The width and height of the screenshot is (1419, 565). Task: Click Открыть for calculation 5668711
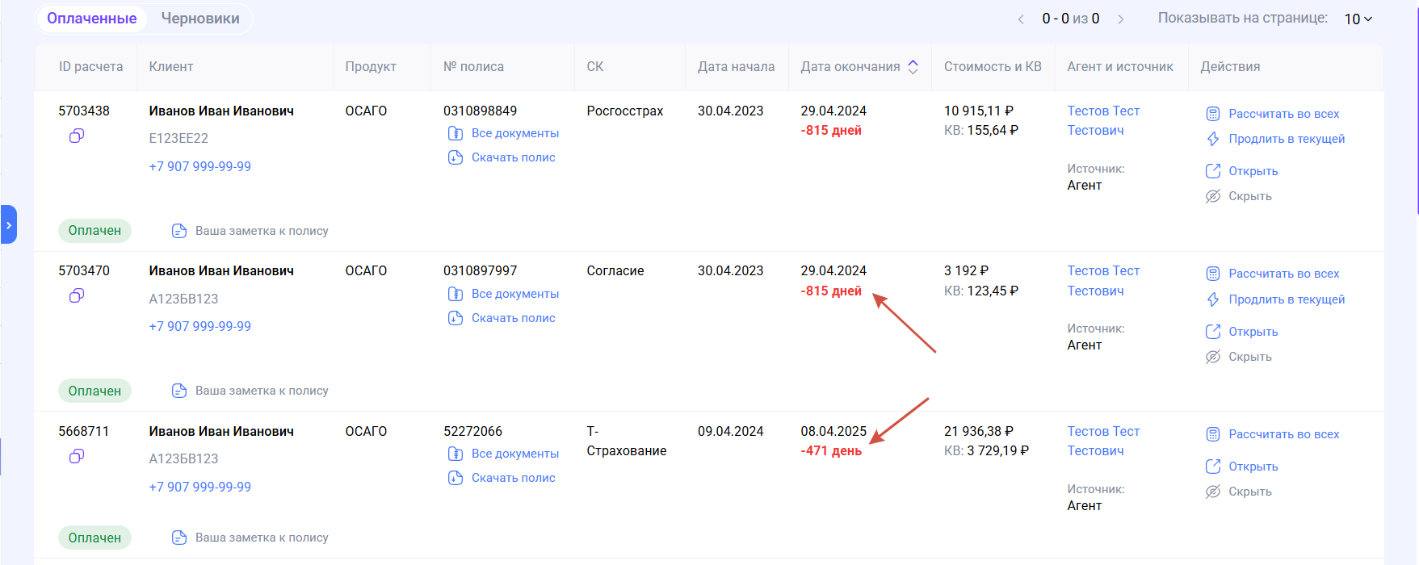click(1253, 467)
